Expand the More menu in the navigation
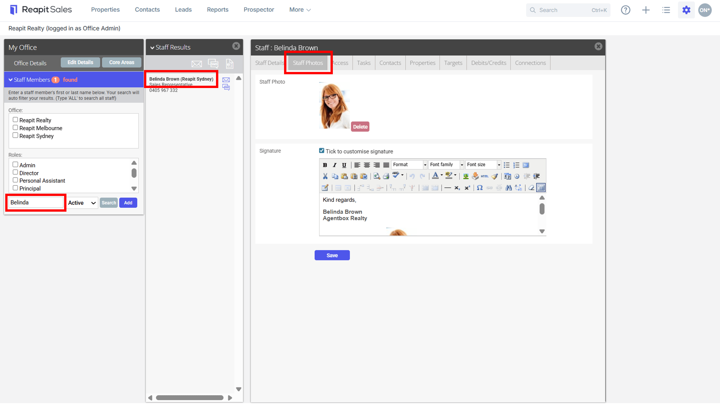This screenshot has width=720, height=405. click(x=300, y=10)
